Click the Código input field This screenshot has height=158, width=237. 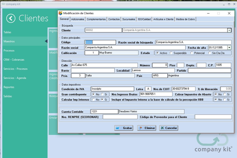[100, 42]
